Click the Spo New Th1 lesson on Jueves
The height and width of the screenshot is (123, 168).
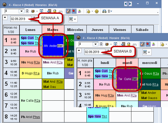point(97,116)
